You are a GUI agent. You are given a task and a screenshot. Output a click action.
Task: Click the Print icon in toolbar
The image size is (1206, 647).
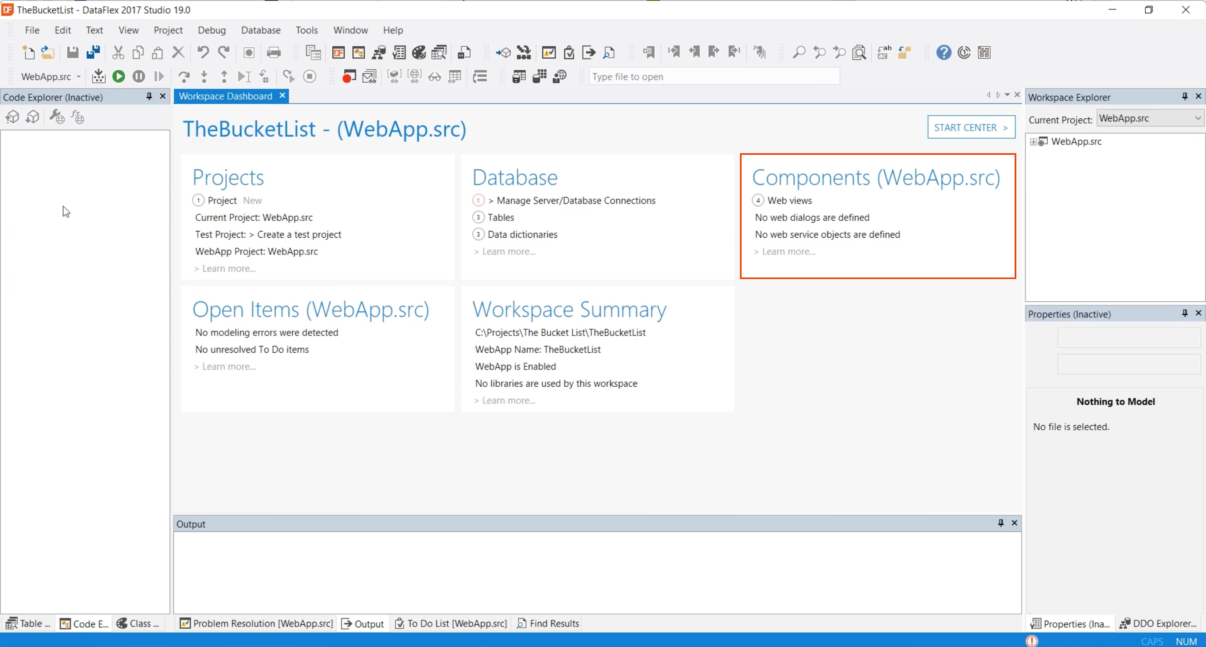(273, 52)
